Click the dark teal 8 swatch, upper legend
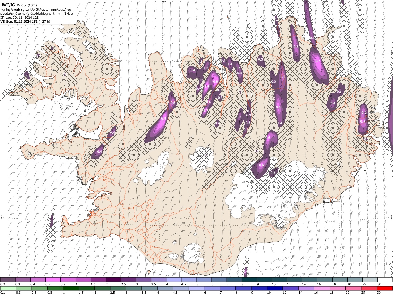 click(249, 280)
